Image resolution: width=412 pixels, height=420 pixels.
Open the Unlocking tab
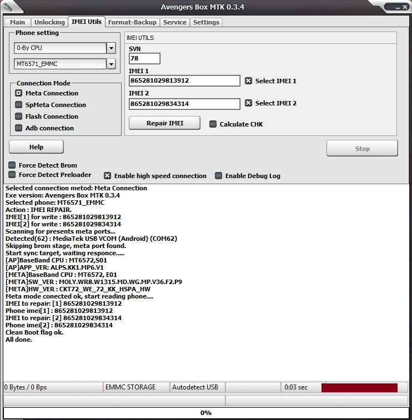pos(49,22)
